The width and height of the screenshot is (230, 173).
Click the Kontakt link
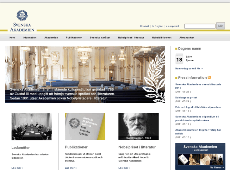pos(145,26)
